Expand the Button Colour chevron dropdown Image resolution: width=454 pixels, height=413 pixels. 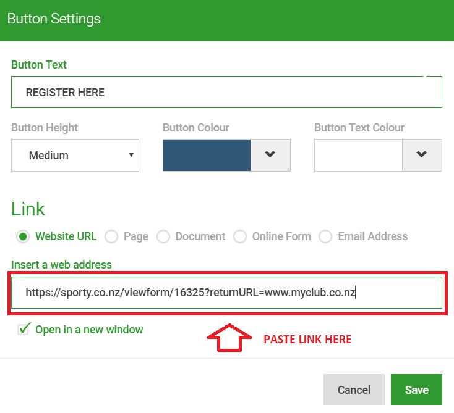point(270,155)
